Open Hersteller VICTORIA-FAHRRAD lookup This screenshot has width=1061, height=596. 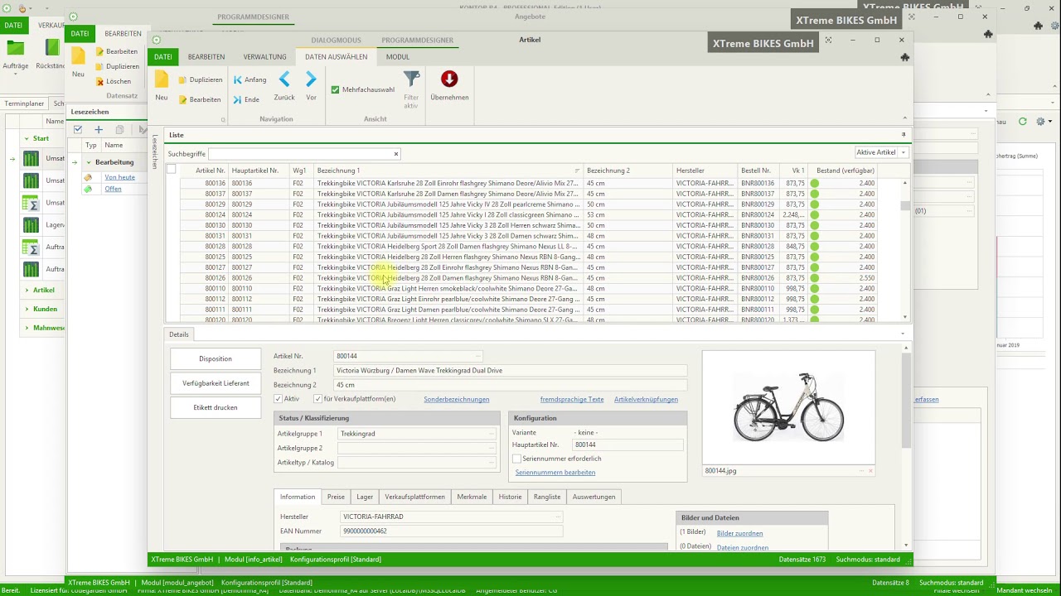coord(560,517)
